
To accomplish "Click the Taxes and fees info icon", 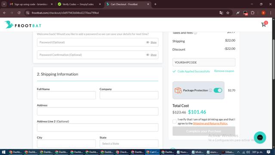I will point(195,33).
